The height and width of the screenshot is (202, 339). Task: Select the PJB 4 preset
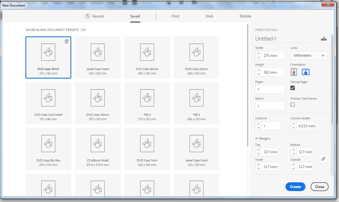(147, 103)
